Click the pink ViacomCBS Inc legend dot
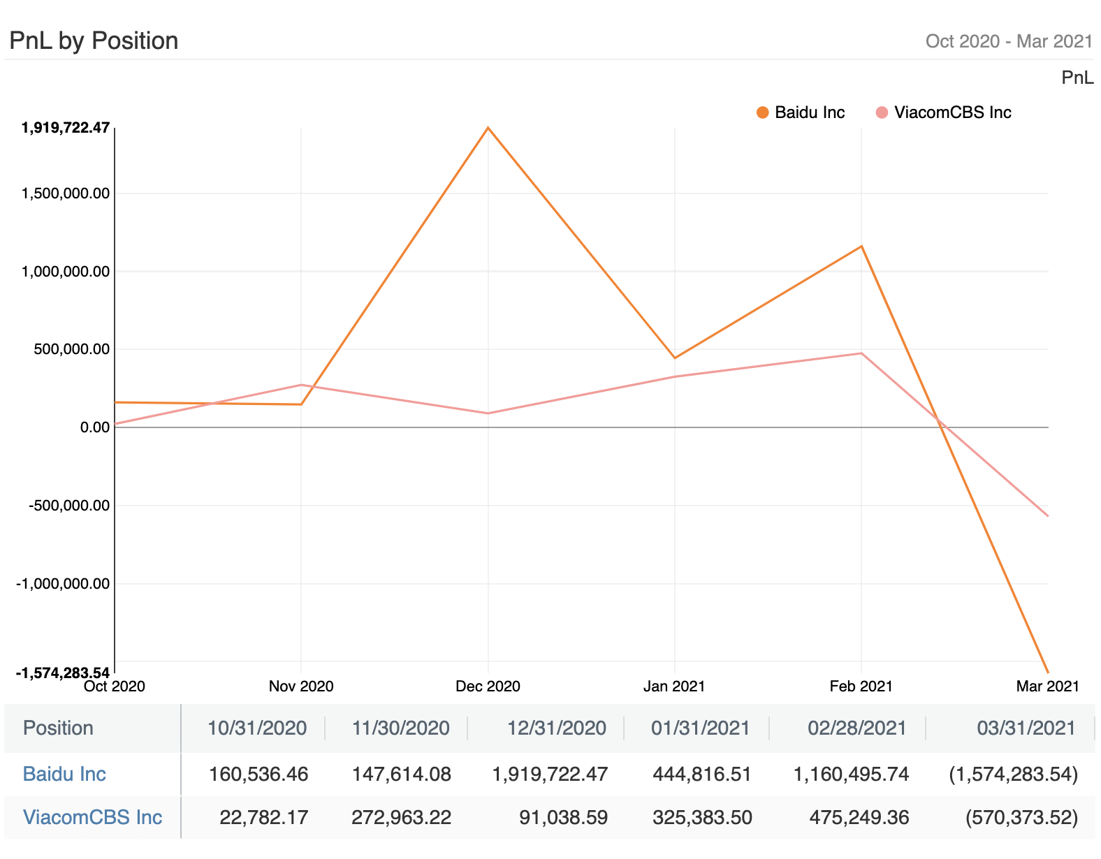The width and height of the screenshot is (1101, 859). 882,112
